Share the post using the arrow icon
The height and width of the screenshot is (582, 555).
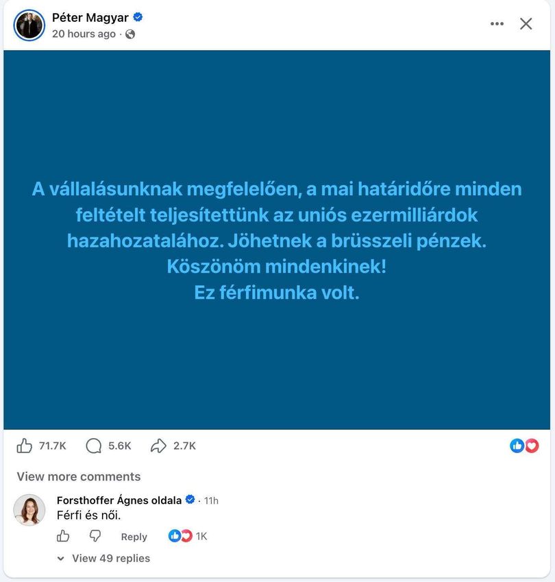(158, 446)
